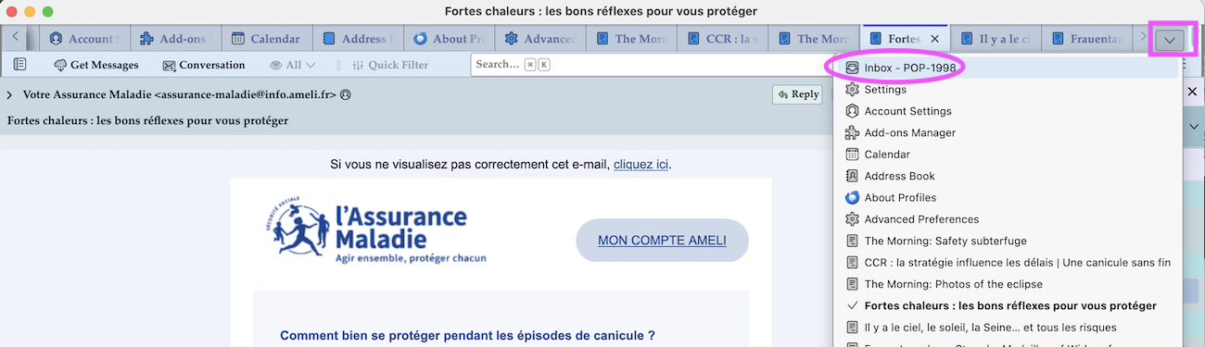The width and height of the screenshot is (1205, 347).
Task: Click the Conversation envelope icon
Action: pos(169,66)
